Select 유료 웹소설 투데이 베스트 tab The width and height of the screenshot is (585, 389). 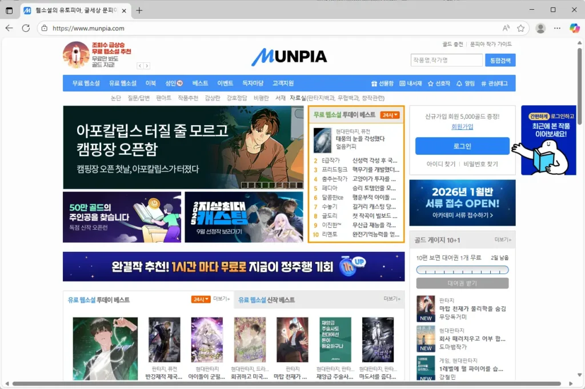click(x=99, y=299)
